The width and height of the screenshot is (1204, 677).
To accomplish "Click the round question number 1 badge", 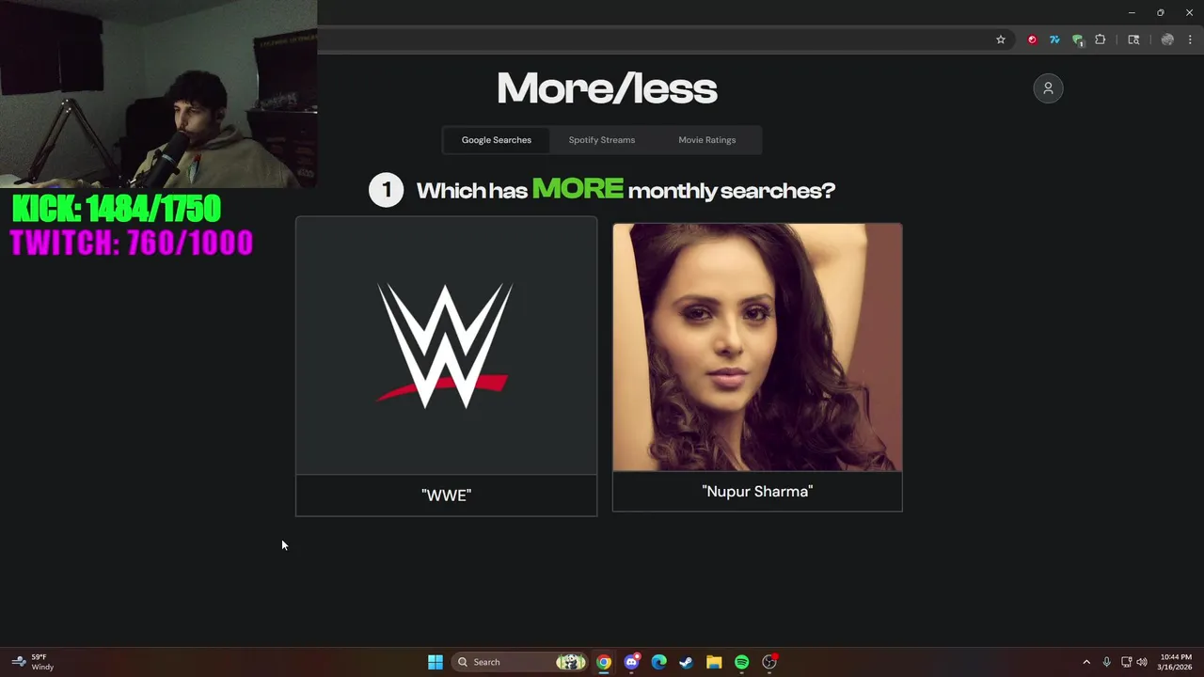I will click(x=386, y=190).
